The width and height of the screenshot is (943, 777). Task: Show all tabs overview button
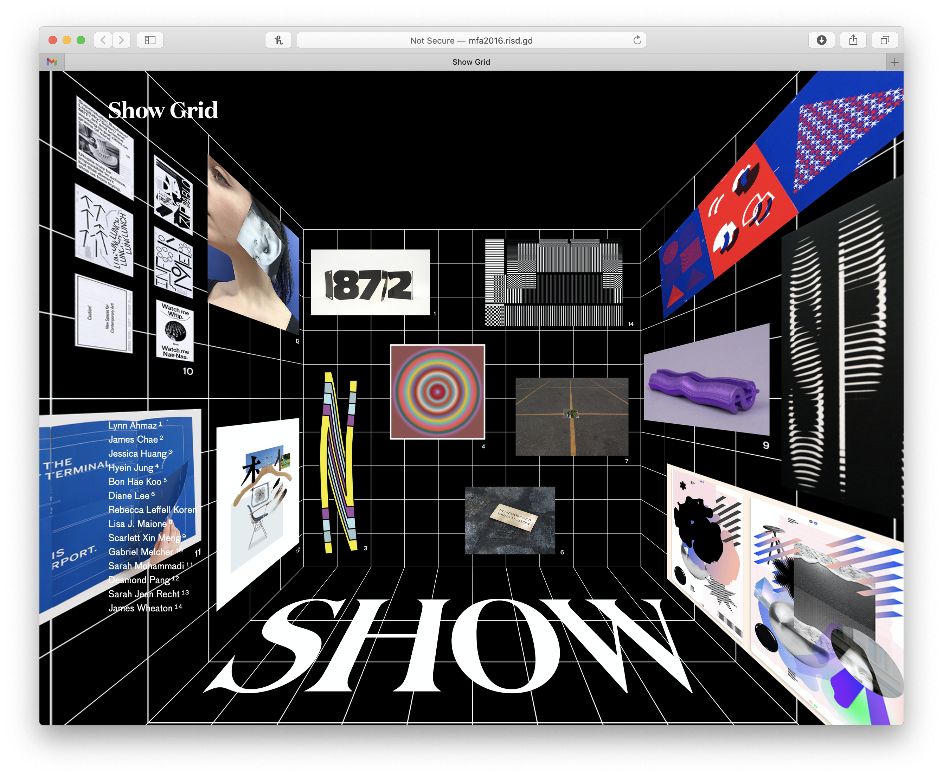[884, 40]
